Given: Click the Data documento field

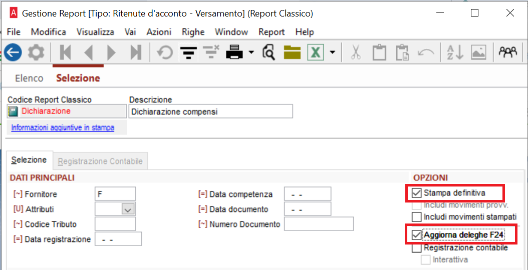Looking at the screenshot, I should click(x=308, y=209).
